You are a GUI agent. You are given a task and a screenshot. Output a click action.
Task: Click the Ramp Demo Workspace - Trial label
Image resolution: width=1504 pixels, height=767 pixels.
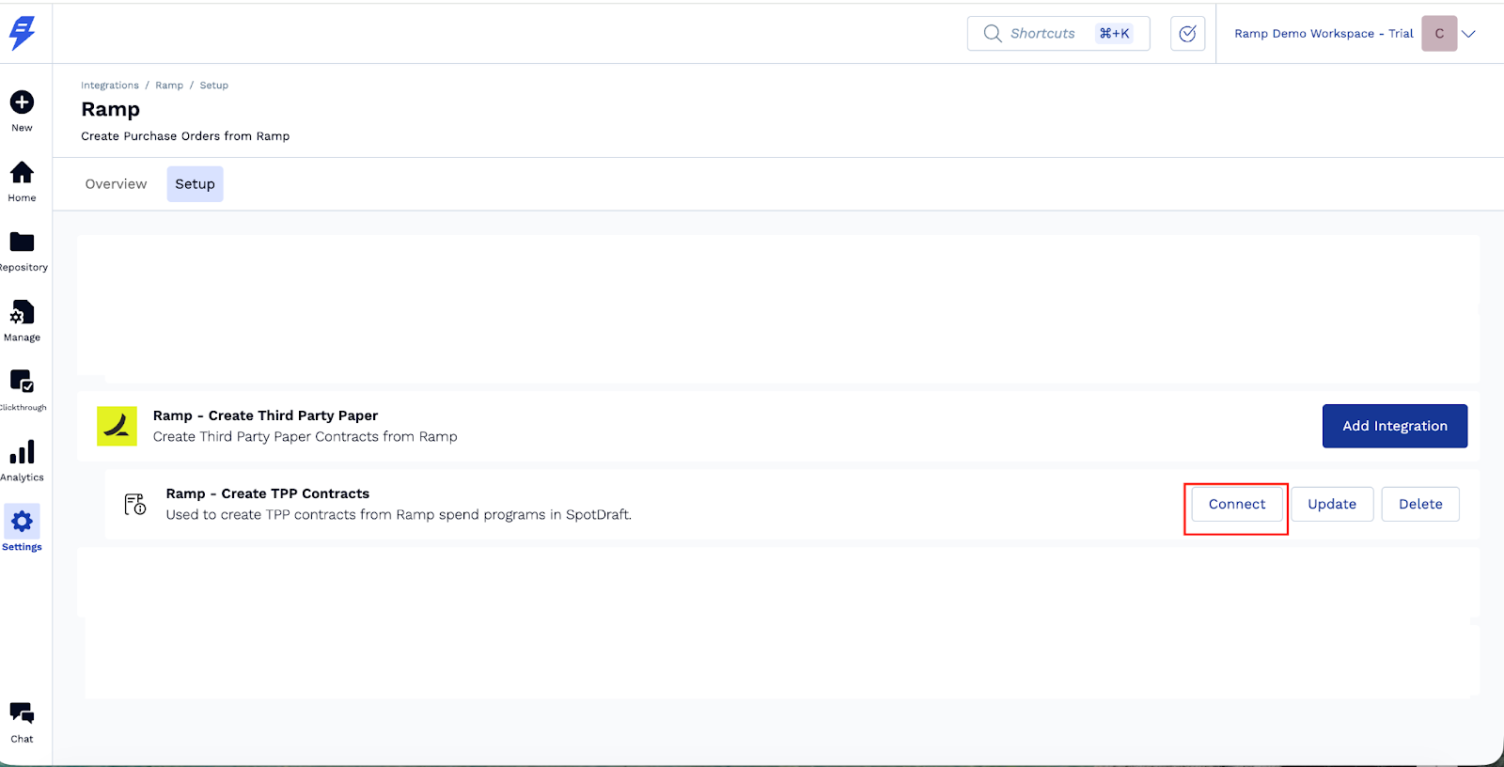click(x=1324, y=34)
